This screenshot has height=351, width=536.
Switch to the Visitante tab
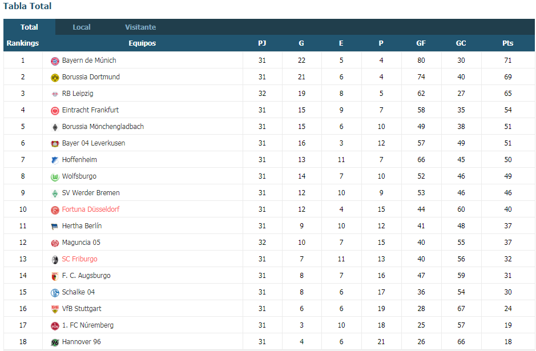click(140, 27)
